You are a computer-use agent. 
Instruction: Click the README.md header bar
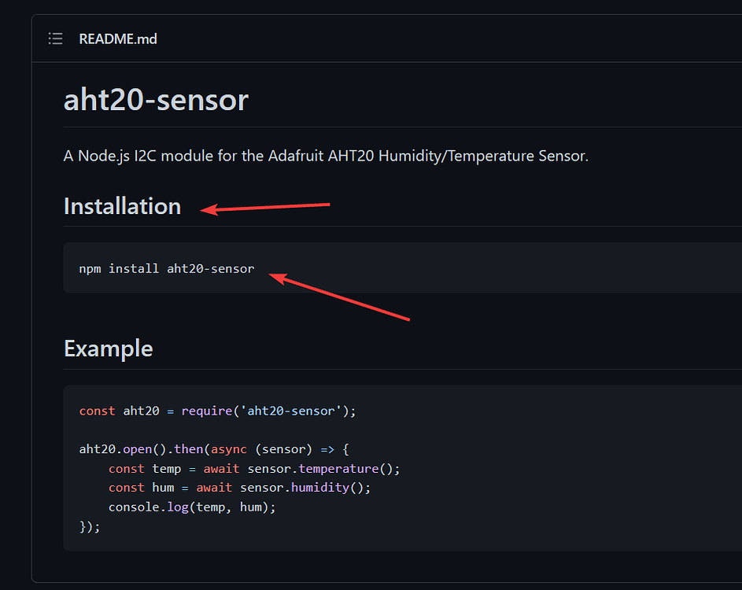[x=386, y=38]
